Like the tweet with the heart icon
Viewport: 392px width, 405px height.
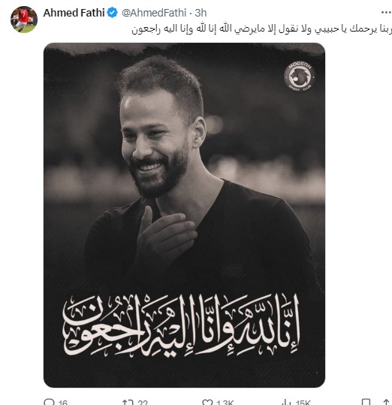pyautogui.click(x=207, y=402)
